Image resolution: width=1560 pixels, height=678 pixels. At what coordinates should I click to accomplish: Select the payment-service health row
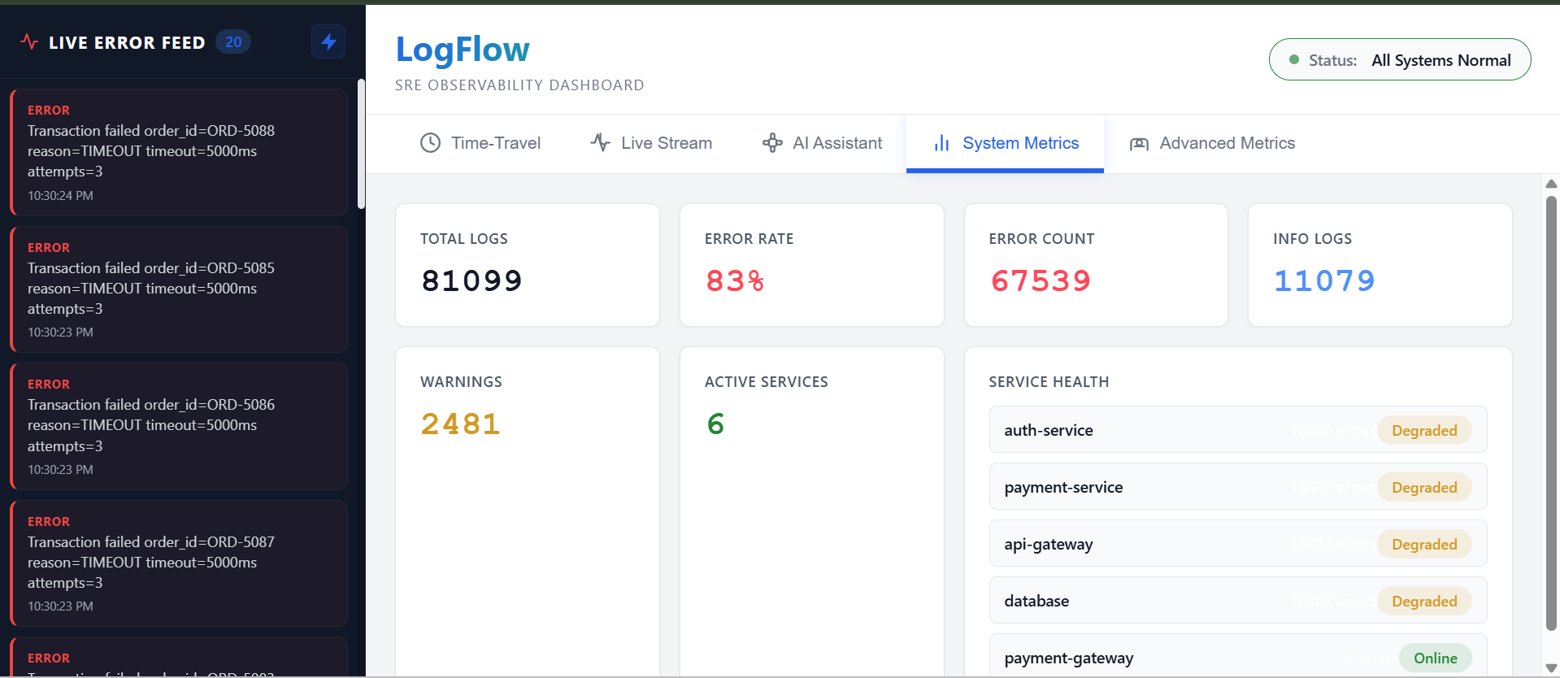[1238, 486]
